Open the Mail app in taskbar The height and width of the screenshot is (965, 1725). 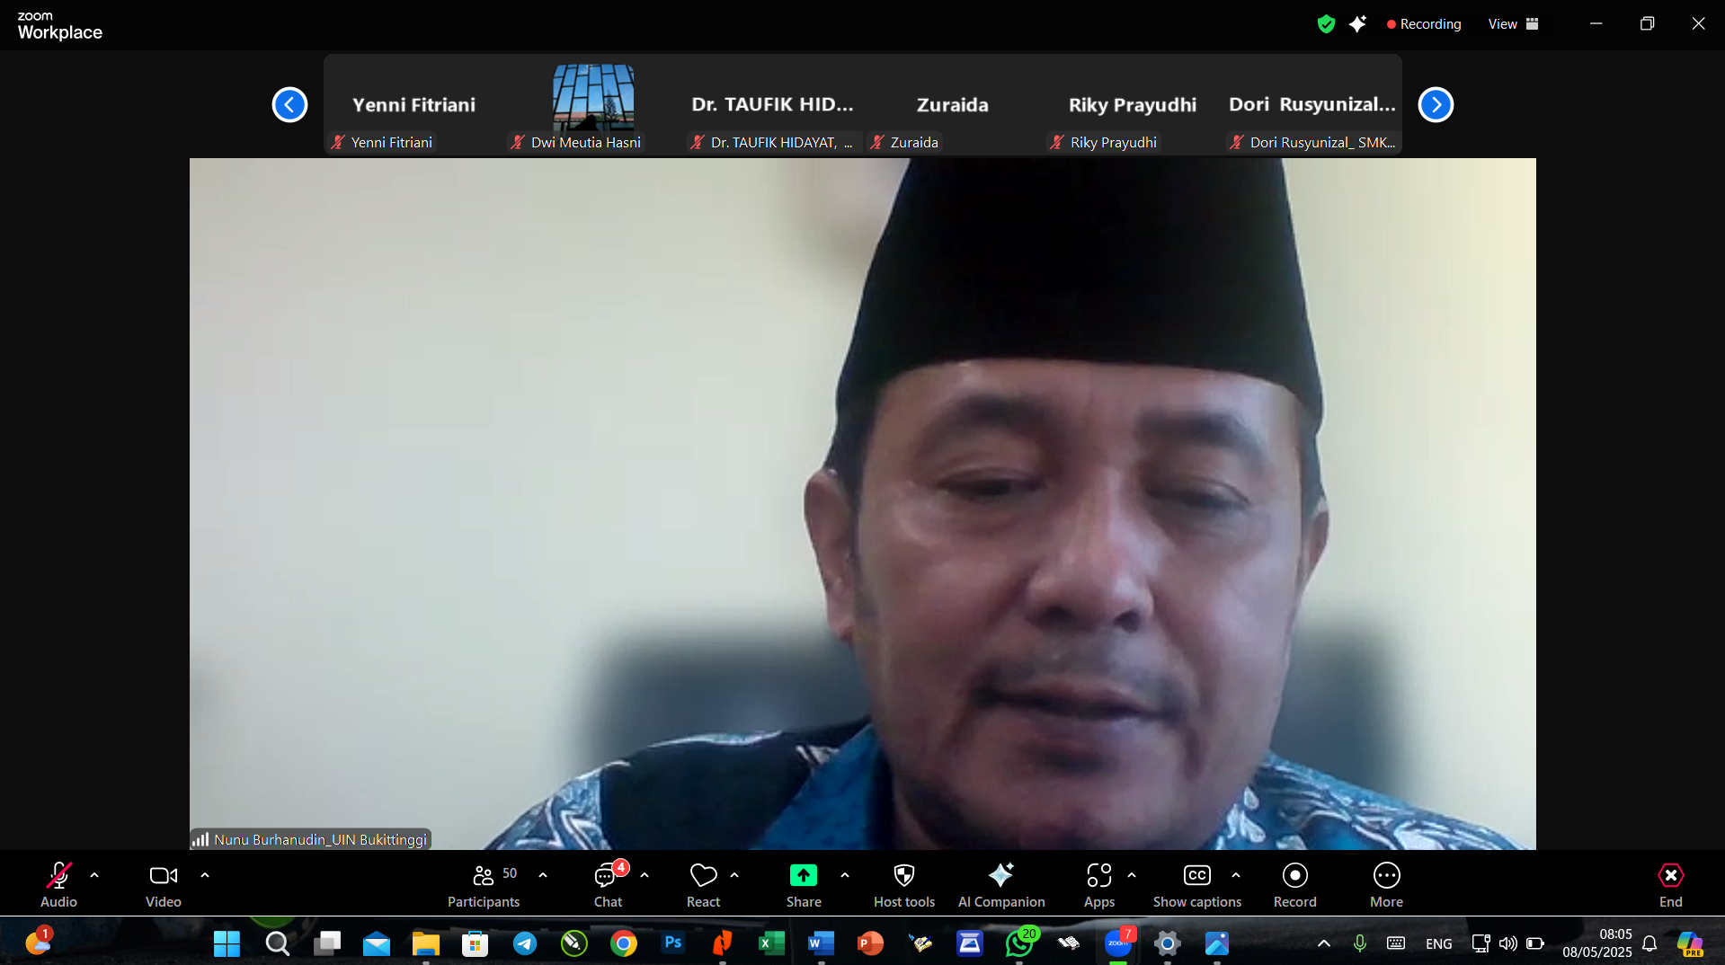pos(377,943)
